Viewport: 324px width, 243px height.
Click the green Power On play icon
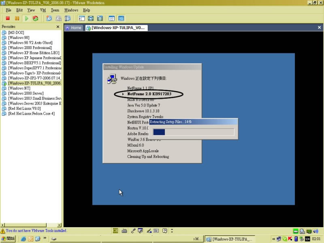26,18
